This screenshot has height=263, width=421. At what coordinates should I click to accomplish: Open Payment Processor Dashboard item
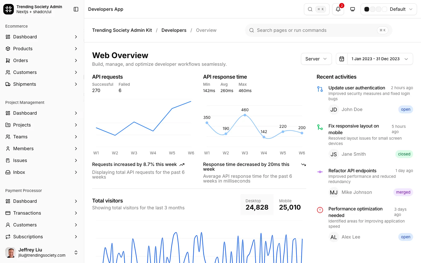(42, 201)
